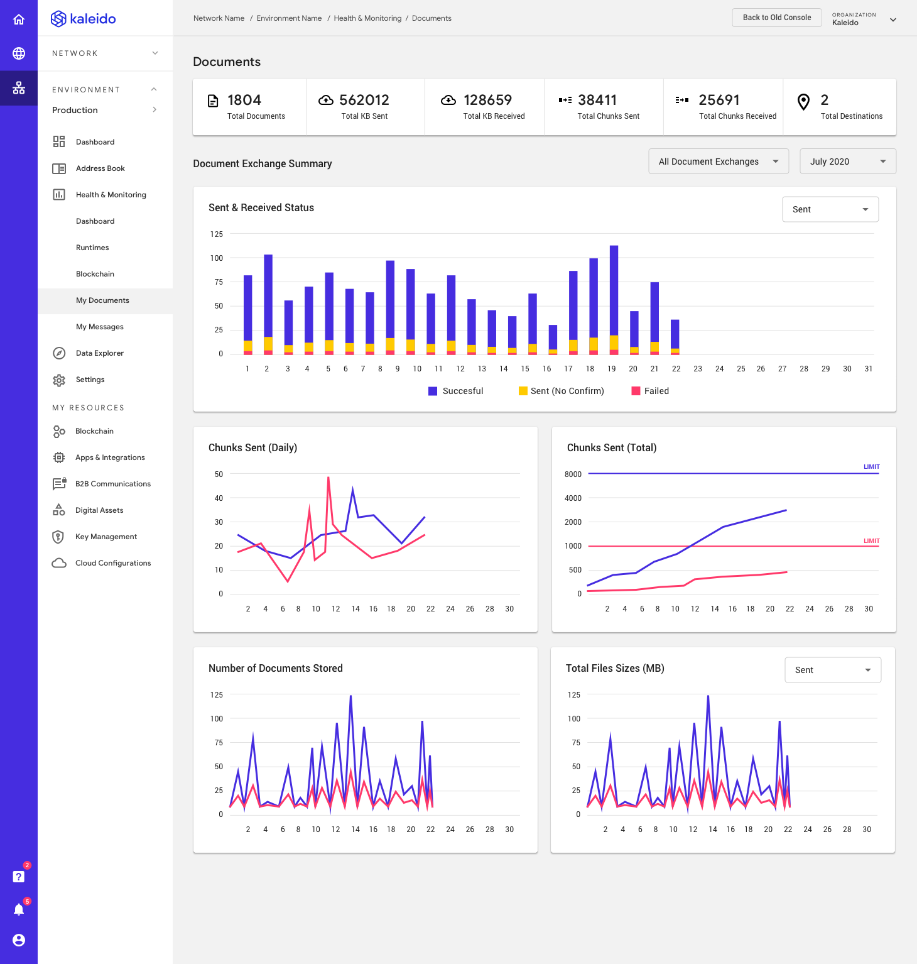Viewport: 917px width, 964px height.
Task: Click the Address Book icon
Action: 59,168
